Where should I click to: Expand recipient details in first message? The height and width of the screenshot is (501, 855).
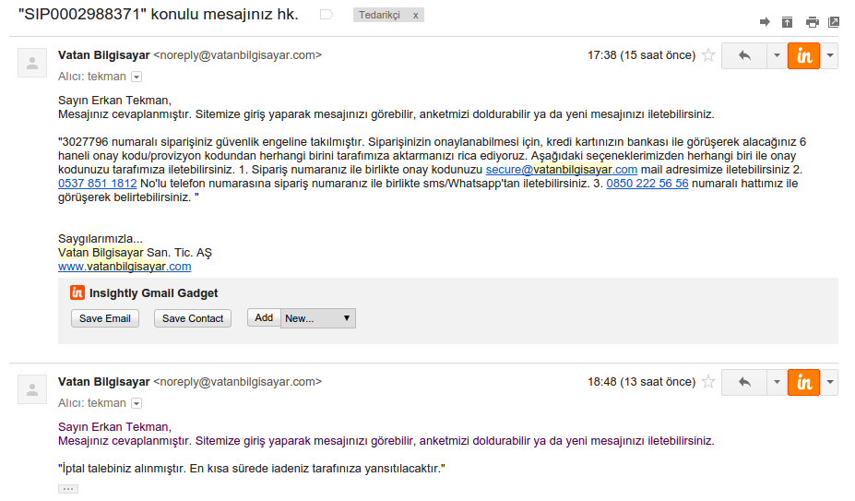(137, 77)
